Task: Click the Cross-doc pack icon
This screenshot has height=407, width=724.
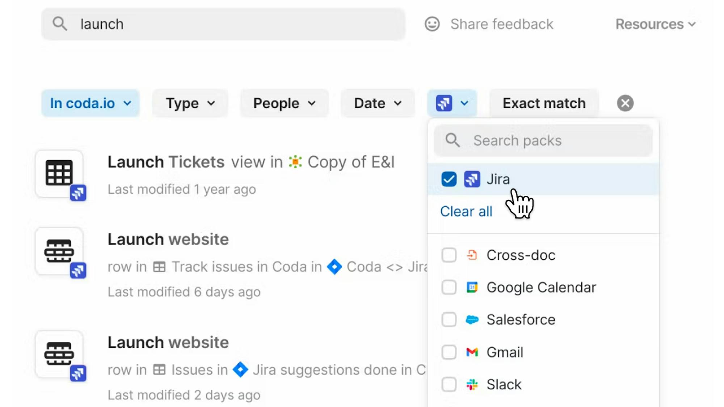Action: [472, 255]
